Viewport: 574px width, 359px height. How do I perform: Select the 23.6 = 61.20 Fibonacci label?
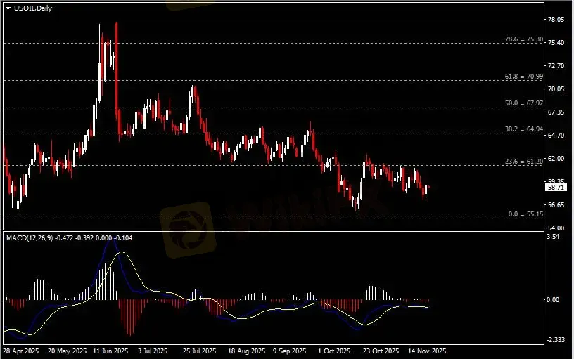click(x=524, y=161)
